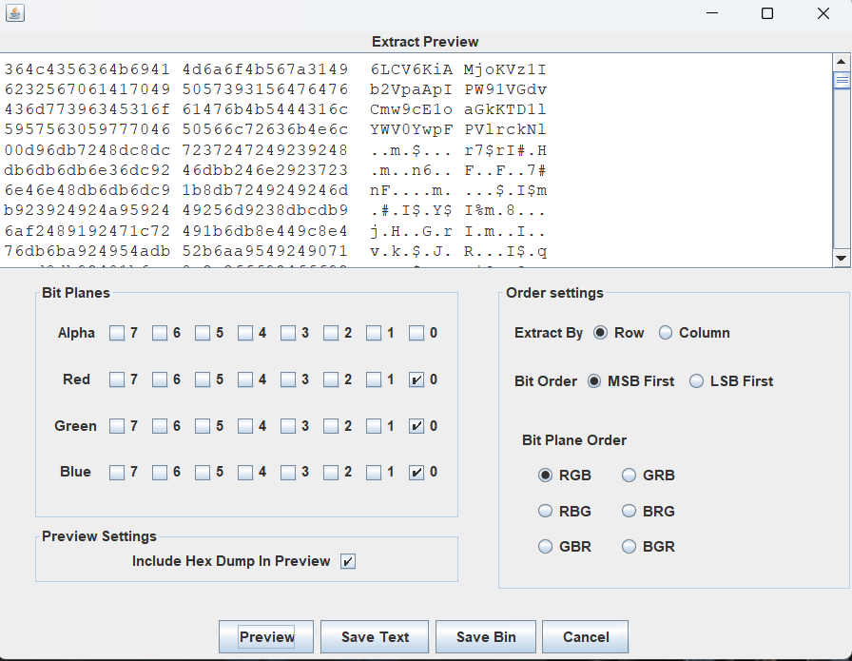The image size is (852, 661).
Task: Disable the Green bit plane 0 checkbox
Action: click(416, 426)
